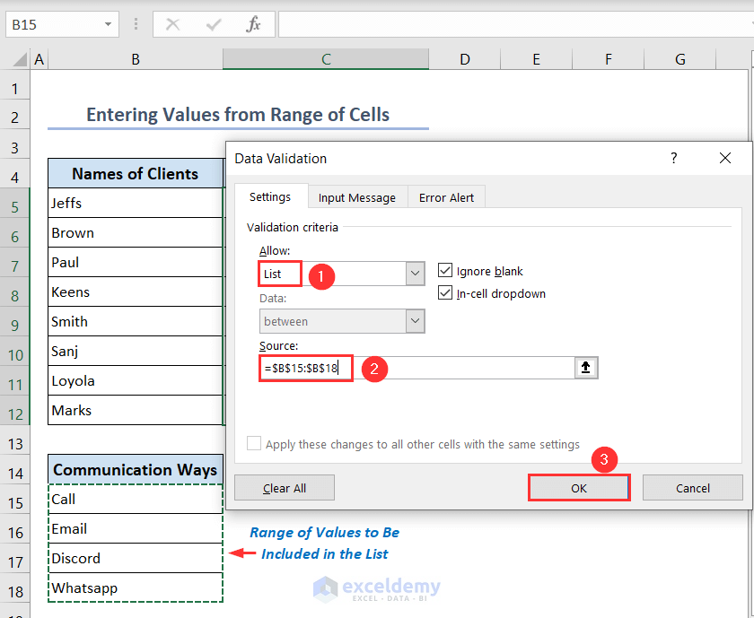Click the Cancel button in dialog
This screenshot has width=754, height=618.
pos(692,488)
